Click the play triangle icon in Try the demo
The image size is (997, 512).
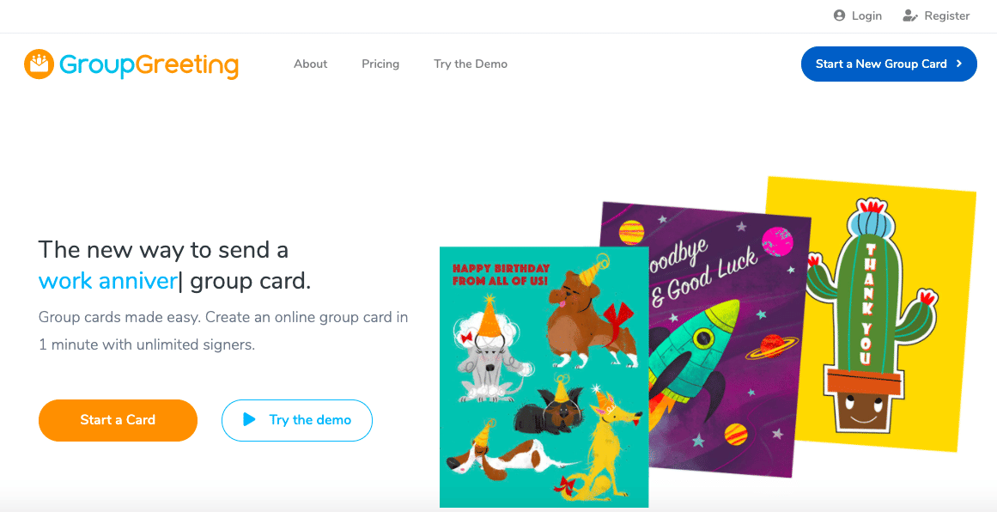249,420
